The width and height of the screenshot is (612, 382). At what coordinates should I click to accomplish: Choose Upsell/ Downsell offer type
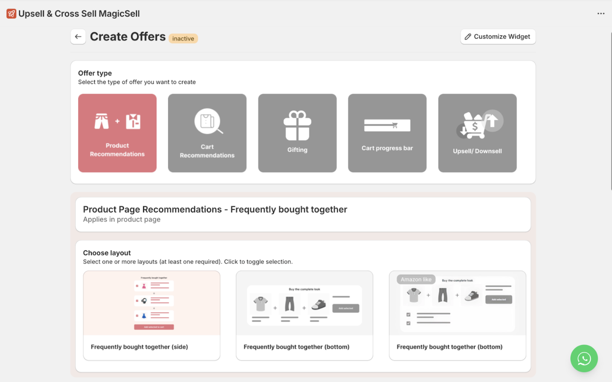(x=477, y=133)
